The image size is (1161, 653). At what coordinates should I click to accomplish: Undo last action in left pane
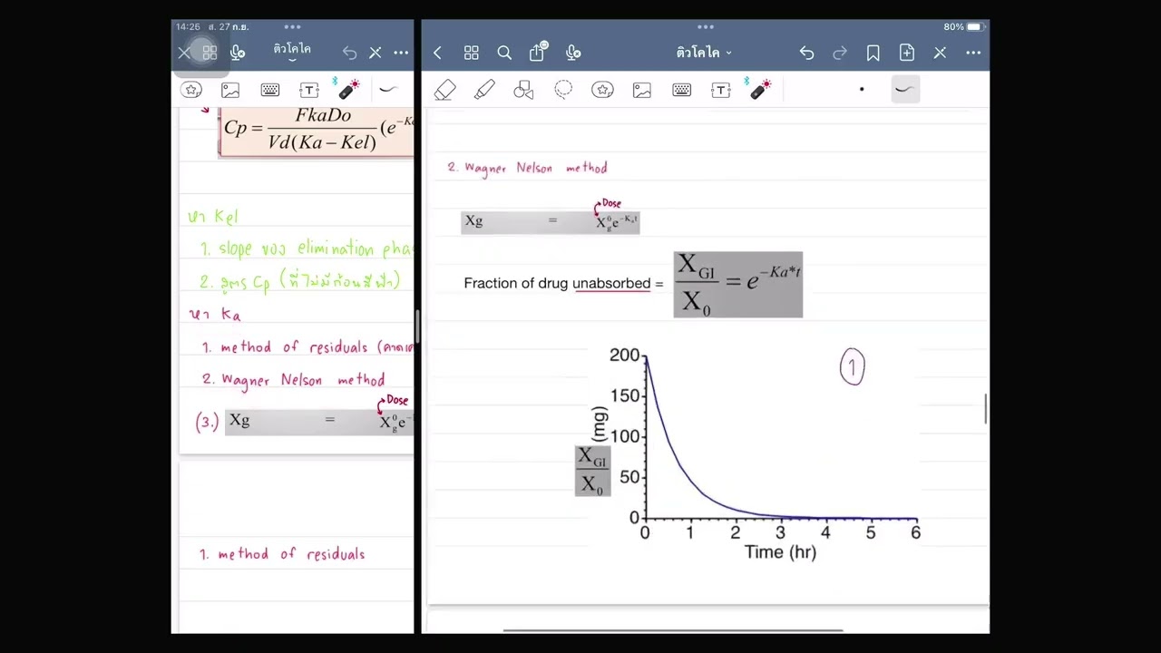349,53
